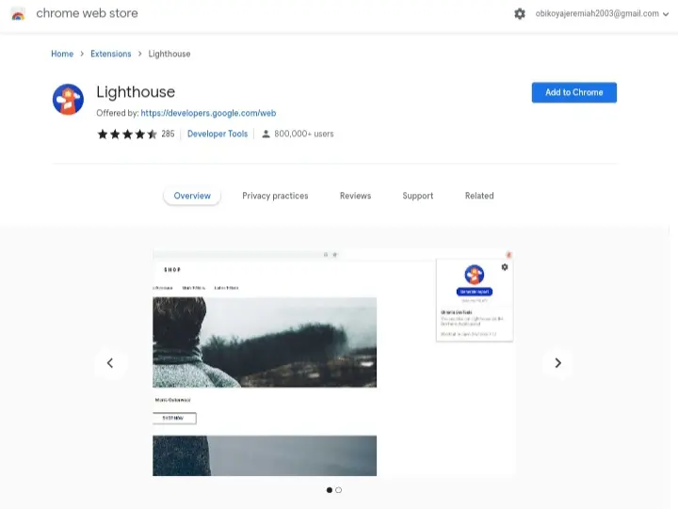
Task: Click the Lighthouse extension logo icon
Action: (68, 100)
